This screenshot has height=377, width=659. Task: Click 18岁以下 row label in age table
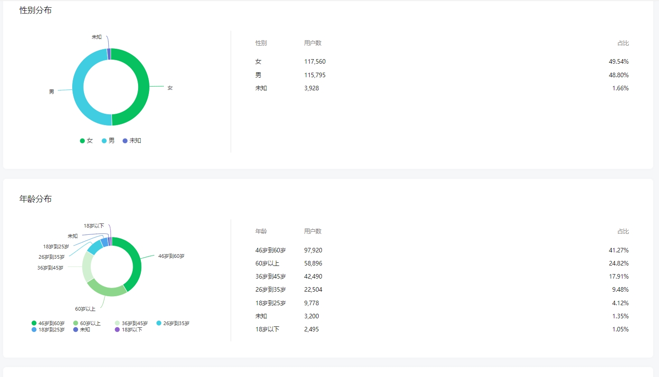tap(267, 329)
